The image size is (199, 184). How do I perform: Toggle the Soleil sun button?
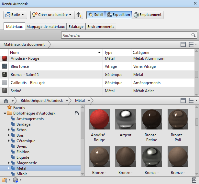(x=96, y=15)
